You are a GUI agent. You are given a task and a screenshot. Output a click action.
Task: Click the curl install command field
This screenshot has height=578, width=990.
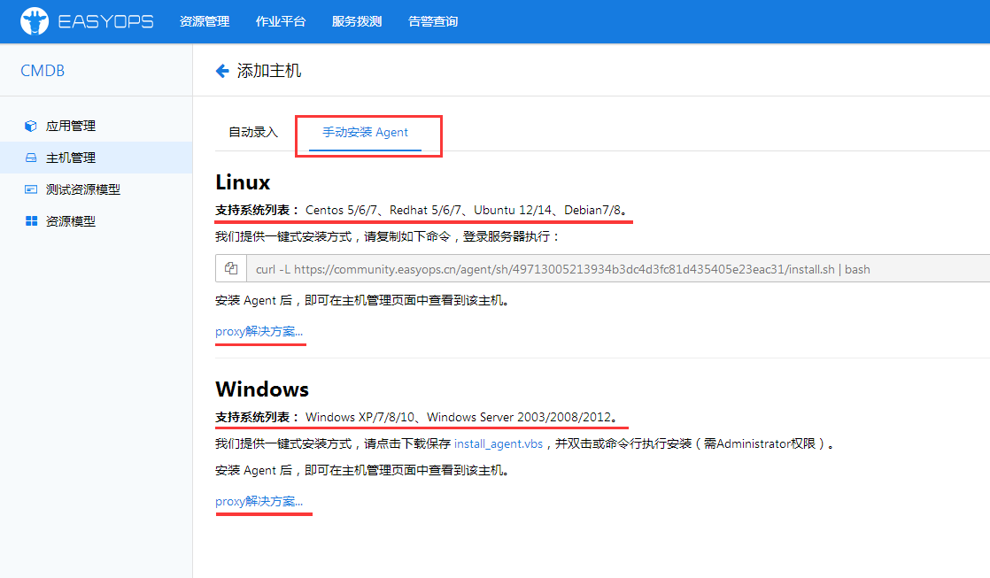pos(618,269)
